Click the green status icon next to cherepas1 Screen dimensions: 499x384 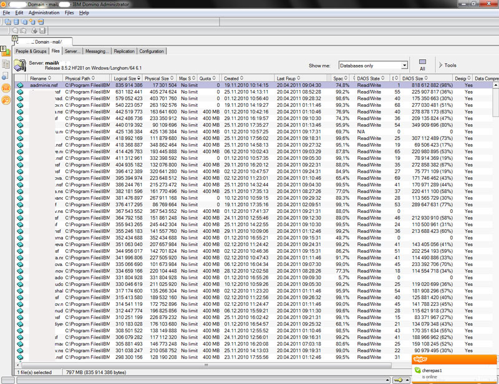click(x=417, y=371)
